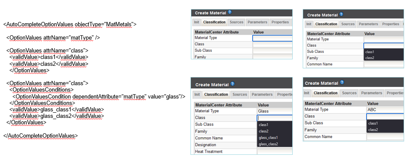Click the focused Material Type field in upper-left panel
405x157 pixels.
coord(272,38)
